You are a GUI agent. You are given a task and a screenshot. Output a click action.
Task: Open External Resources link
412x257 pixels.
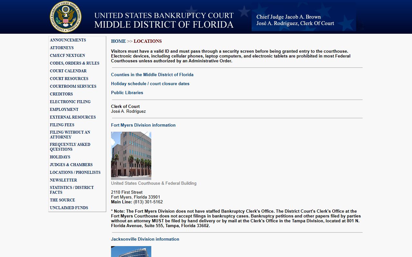[x=73, y=117]
